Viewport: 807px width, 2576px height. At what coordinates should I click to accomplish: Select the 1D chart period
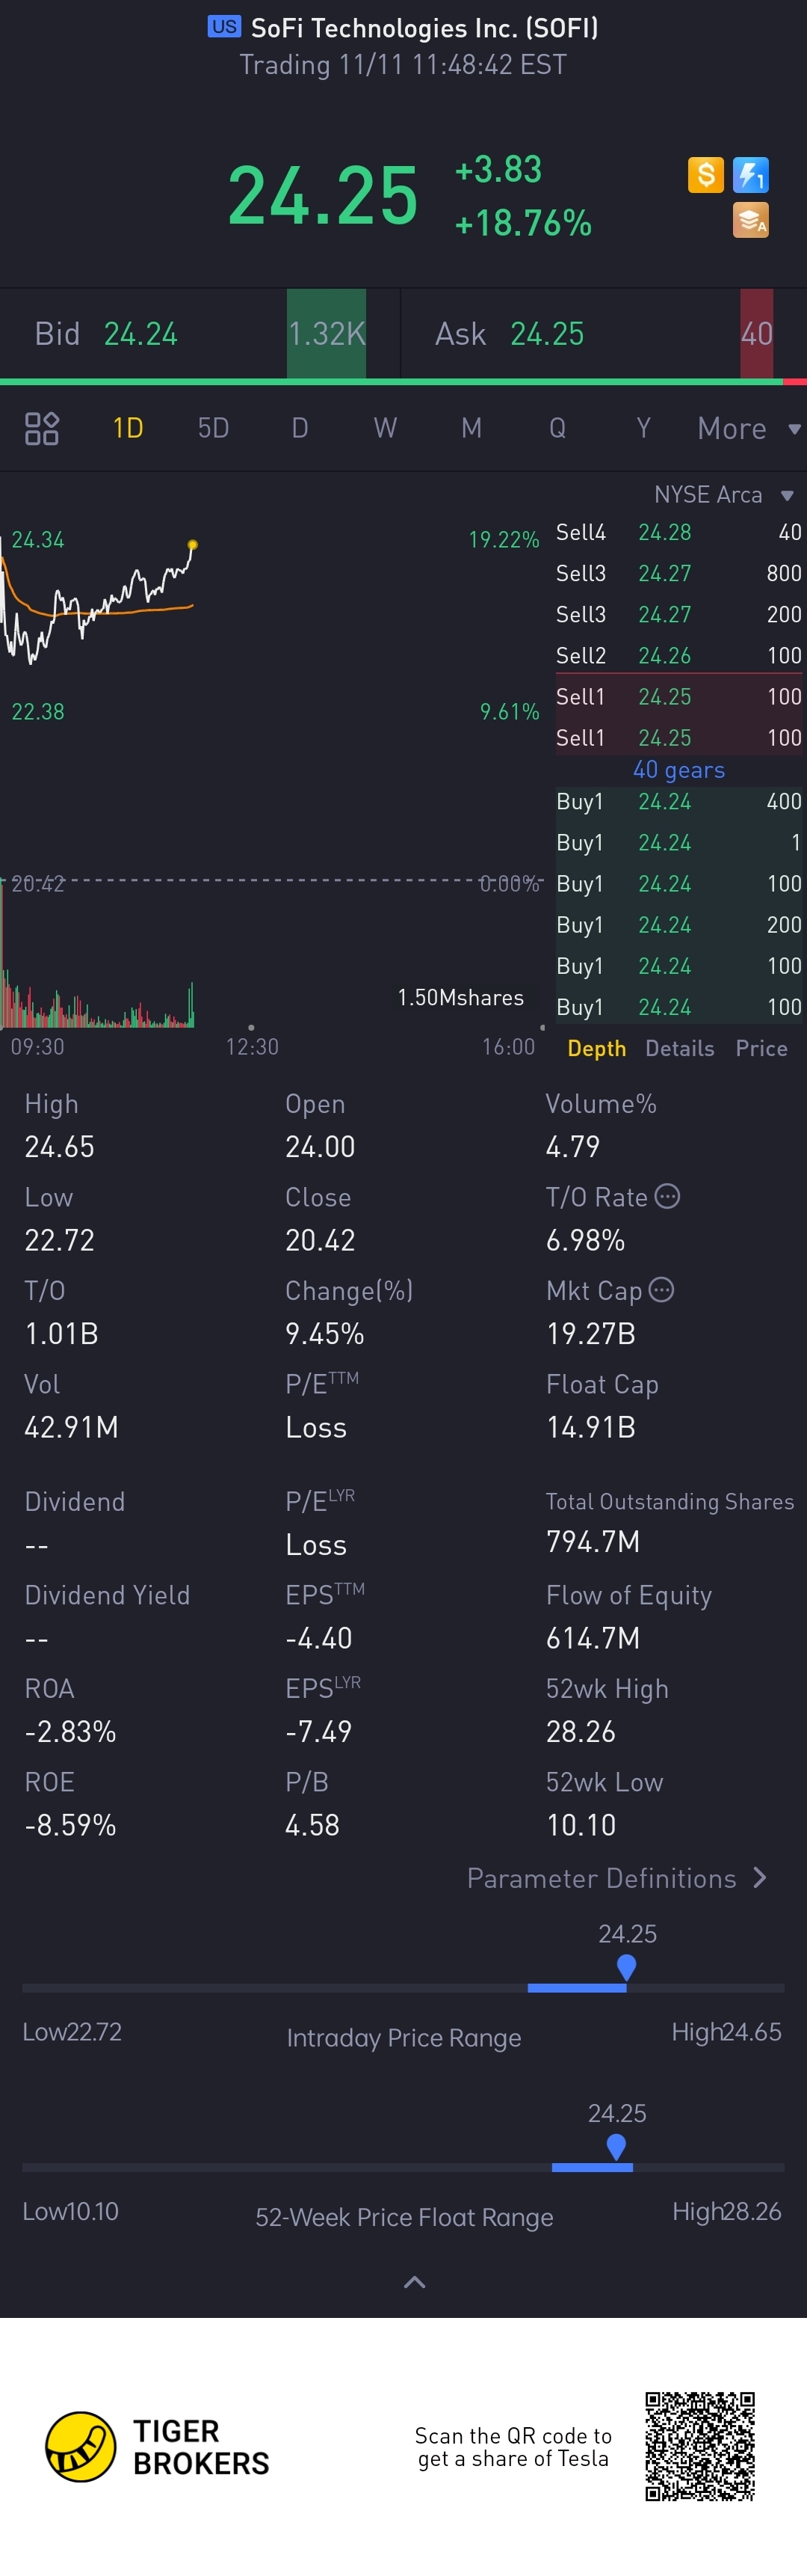point(128,428)
